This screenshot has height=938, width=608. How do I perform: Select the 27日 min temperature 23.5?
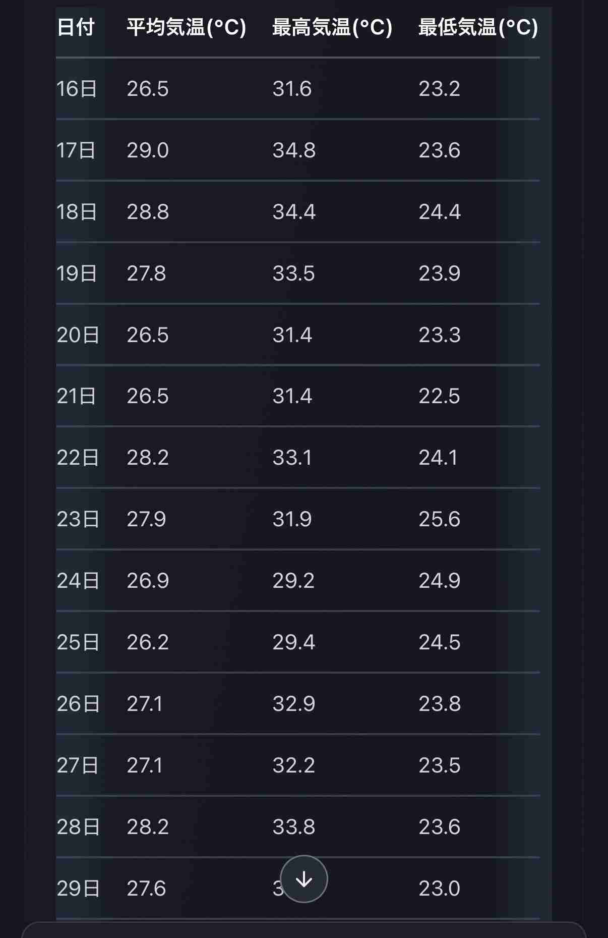pyautogui.click(x=440, y=765)
